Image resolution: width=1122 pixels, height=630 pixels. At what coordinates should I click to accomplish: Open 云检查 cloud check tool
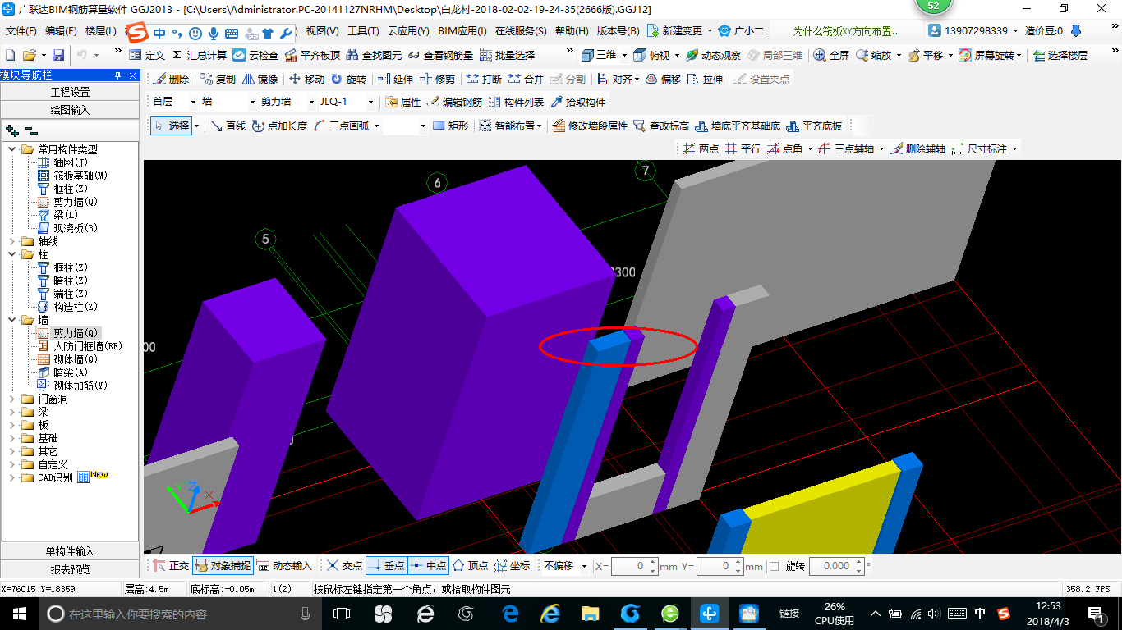coord(255,55)
